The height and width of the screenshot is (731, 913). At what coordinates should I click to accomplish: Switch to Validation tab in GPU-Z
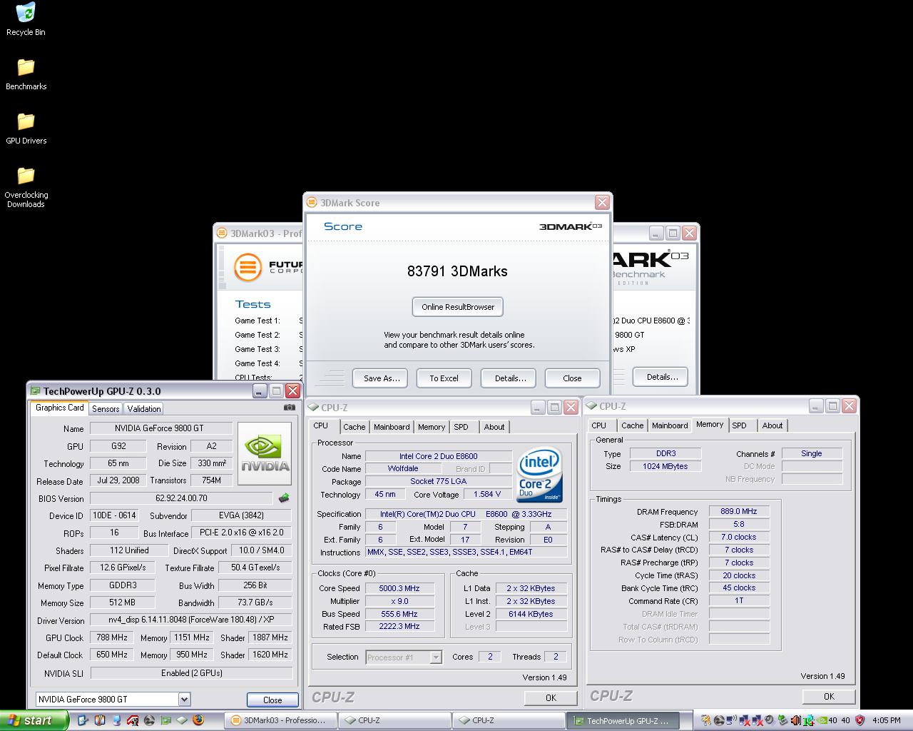pyautogui.click(x=144, y=409)
